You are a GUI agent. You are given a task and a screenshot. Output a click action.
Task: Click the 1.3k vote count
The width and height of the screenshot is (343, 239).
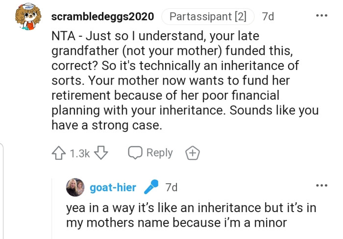[x=79, y=153]
